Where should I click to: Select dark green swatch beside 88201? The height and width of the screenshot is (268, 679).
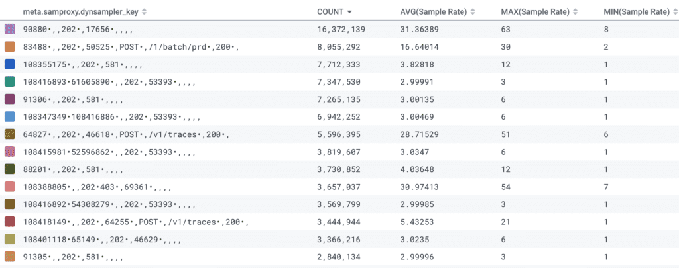(10, 169)
